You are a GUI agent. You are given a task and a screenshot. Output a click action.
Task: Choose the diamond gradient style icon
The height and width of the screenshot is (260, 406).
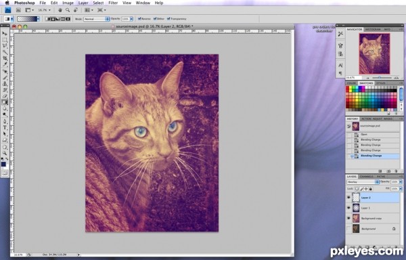coord(68,19)
